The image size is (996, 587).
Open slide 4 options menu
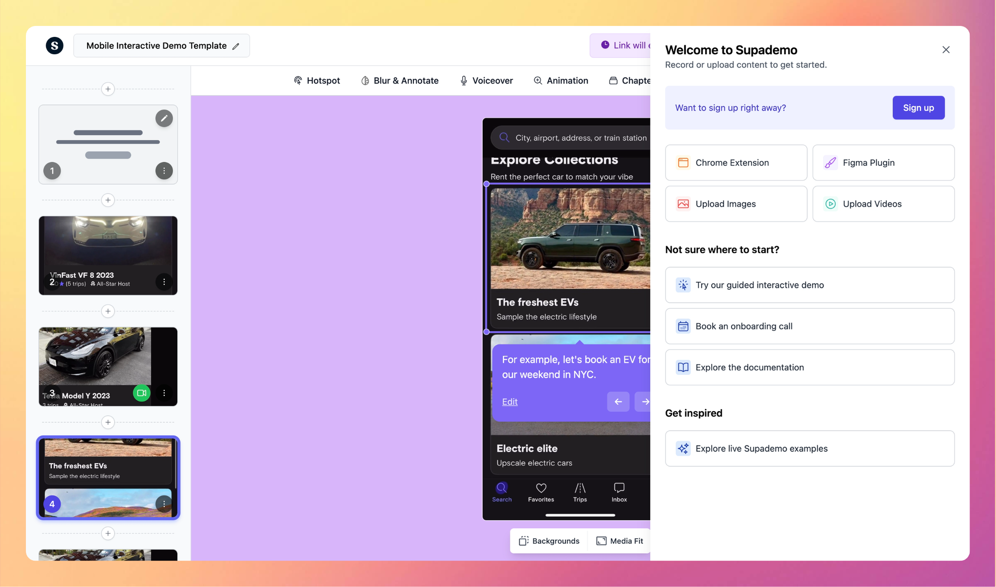pos(164,504)
